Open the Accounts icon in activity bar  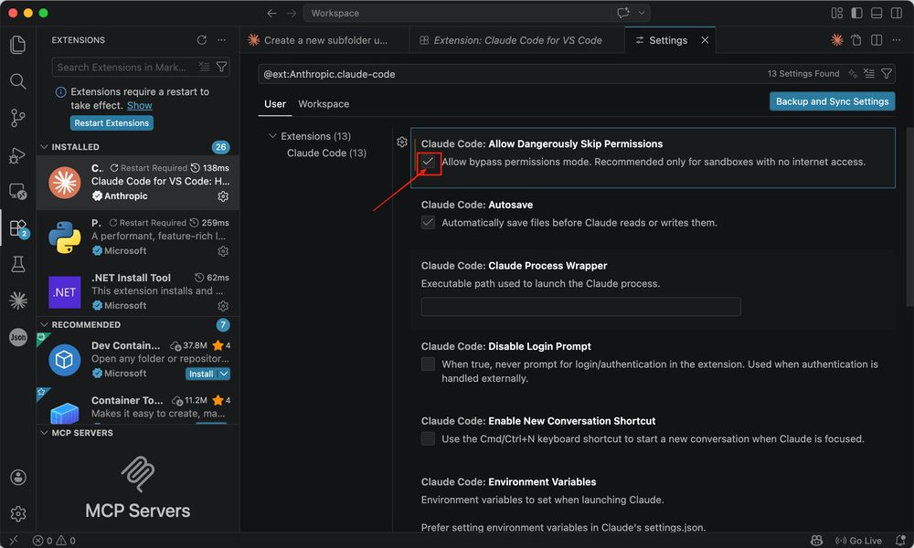point(17,478)
